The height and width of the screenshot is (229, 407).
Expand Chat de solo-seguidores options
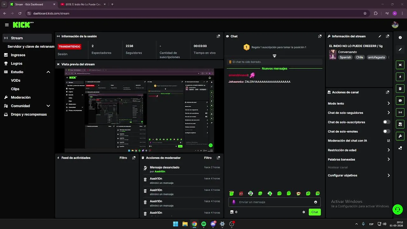click(389, 113)
